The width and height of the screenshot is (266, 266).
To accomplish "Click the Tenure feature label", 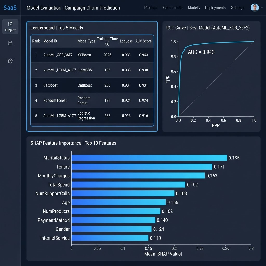I will [63, 167].
